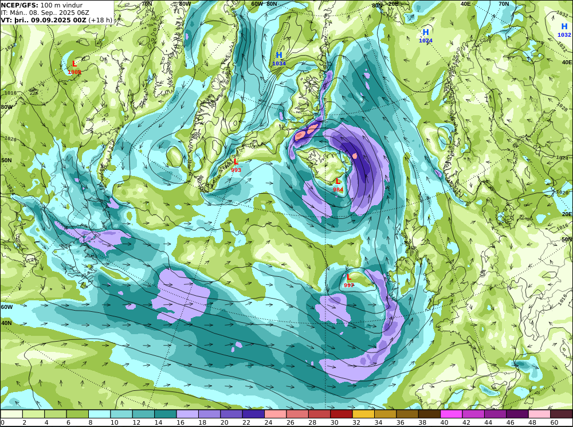This screenshot has height=427, width=573.
Task: Click the blue H marker above 1034
Action: [x=279, y=55]
